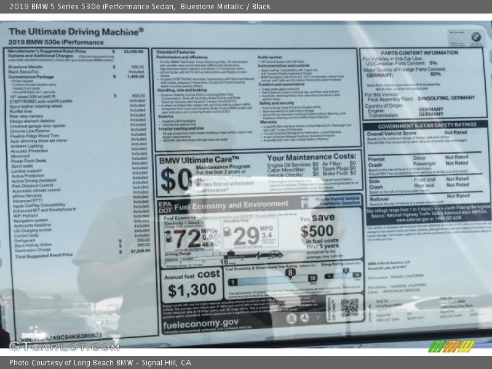This screenshot has height=369, width=492.
Task: Click the fuel pump icon beside 72 MPGe
Action: [169, 237]
